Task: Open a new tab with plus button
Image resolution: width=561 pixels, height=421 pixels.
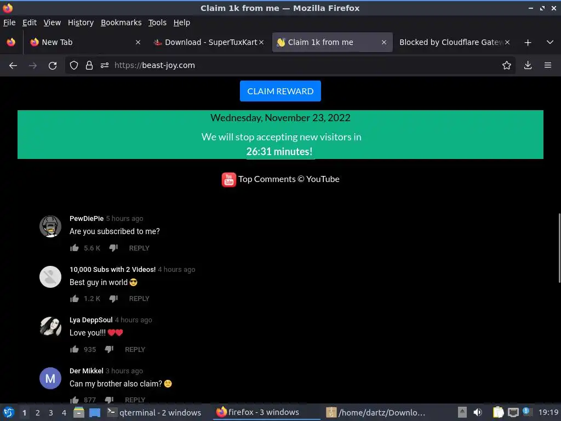Action: (528, 43)
